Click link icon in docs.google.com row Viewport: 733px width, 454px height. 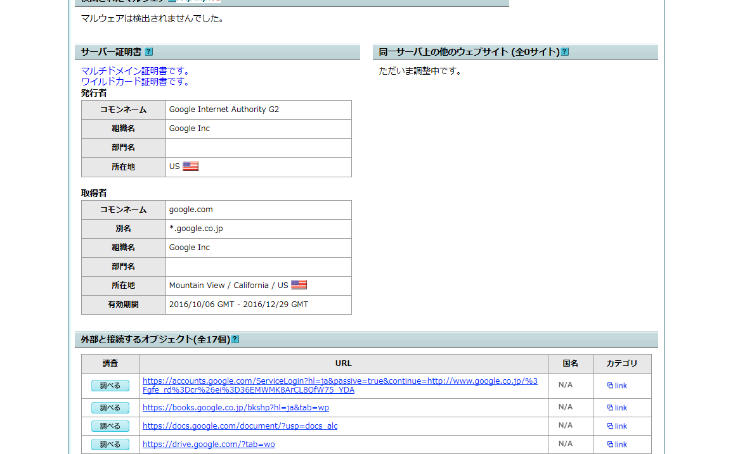616,426
